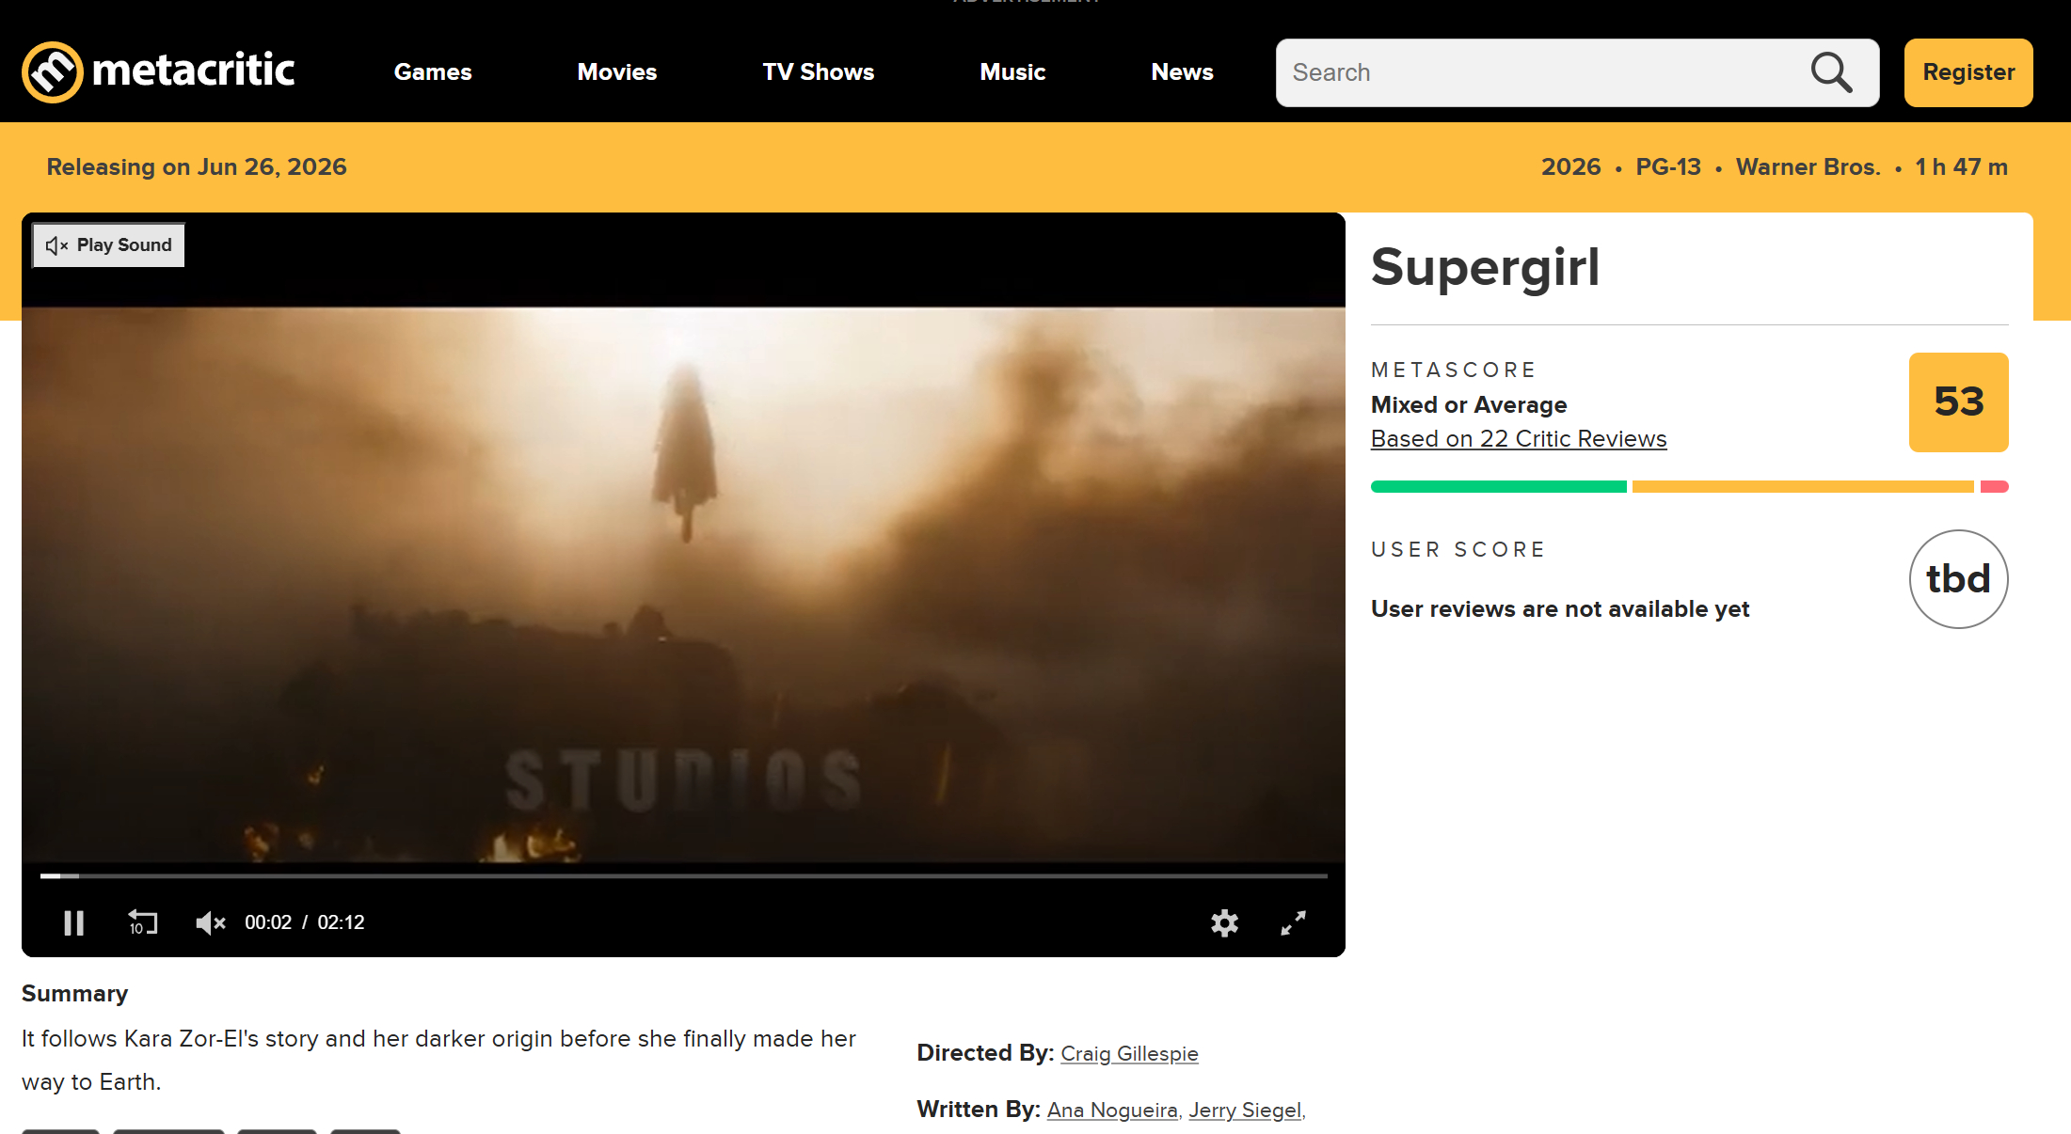Click the '1 h 47 m' runtime text

(1962, 167)
